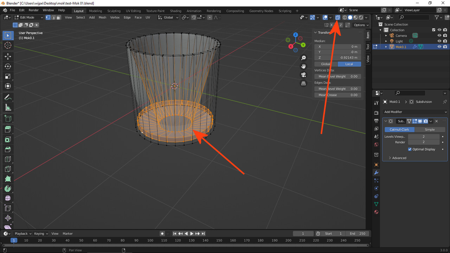This screenshot has height=253, width=450.
Task: Select the Bevel tool
Action: 8,149
